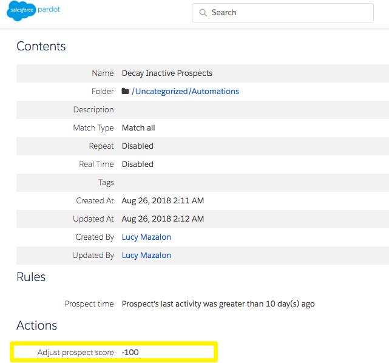Click the 'Name' label
The height and width of the screenshot is (363, 389).
click(x=103, y=73)
